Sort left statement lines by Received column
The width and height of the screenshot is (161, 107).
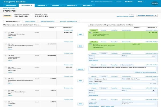point(67,28)
